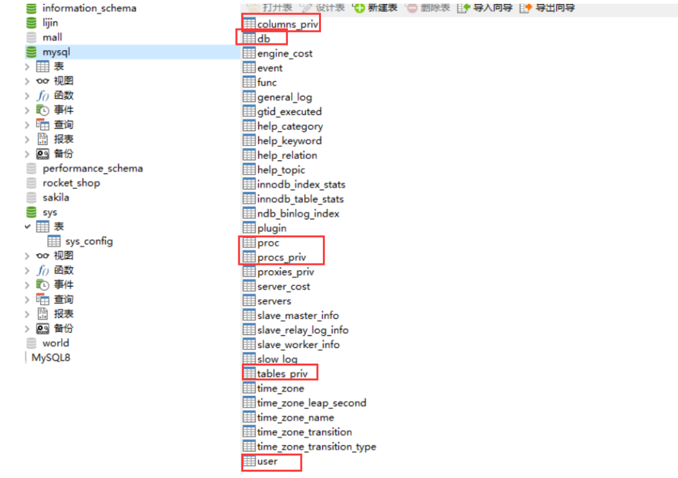Image resolution: width=678 pixels, height=478 pixels.
Task: Expand the 报表 node under mysql
Action: 27,139
